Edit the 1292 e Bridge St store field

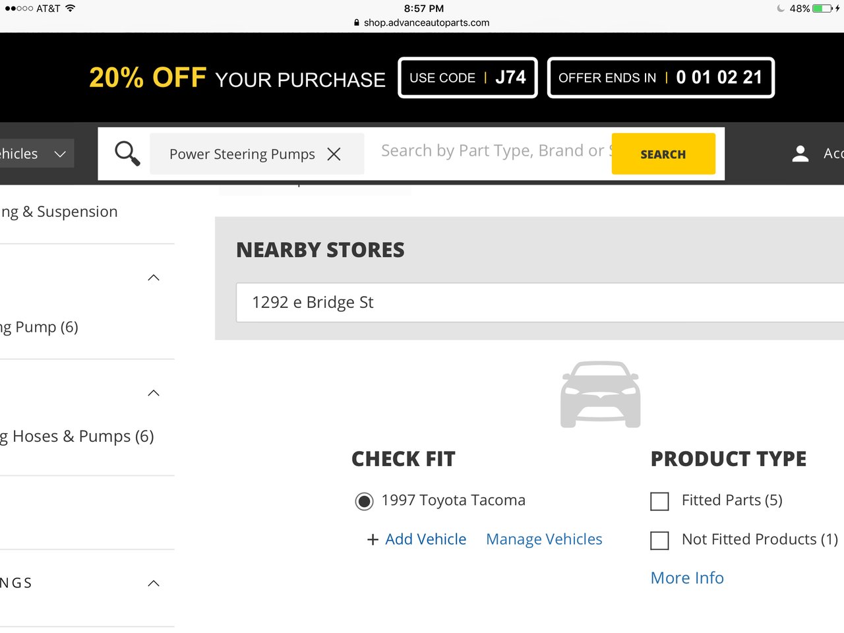point(540,303)
